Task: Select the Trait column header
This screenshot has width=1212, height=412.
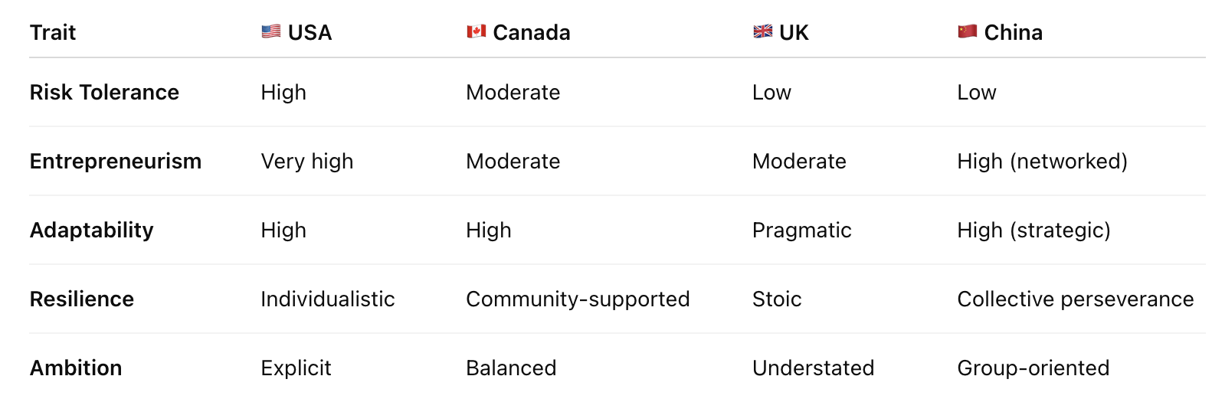Action: 53,32
